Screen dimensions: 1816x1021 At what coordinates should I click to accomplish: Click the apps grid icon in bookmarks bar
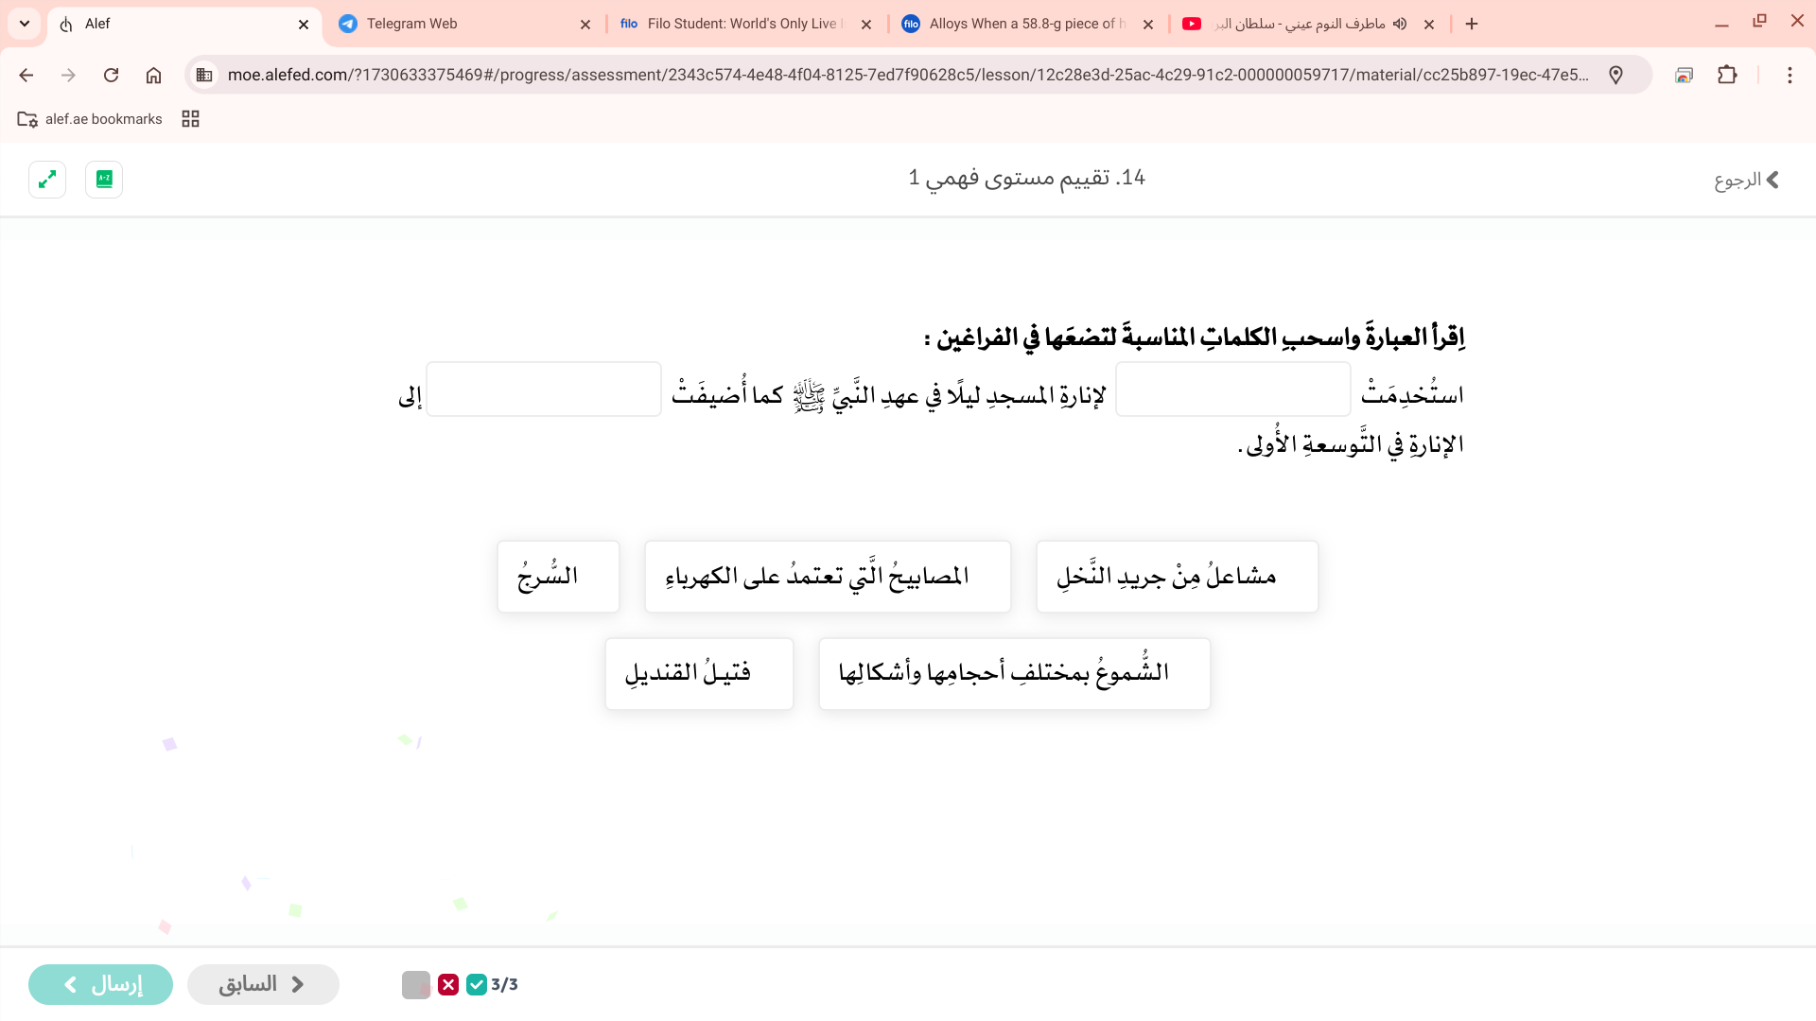[x=190, y=118]
